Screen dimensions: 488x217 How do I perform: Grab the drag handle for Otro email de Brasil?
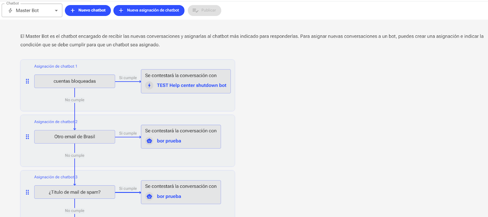tap(27, 137)
